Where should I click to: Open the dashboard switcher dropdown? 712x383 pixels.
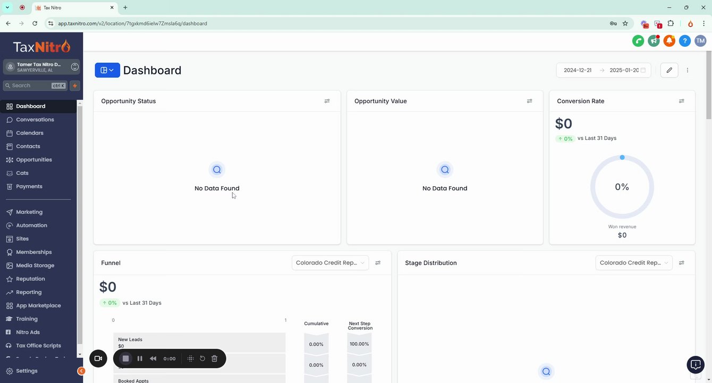107,70
